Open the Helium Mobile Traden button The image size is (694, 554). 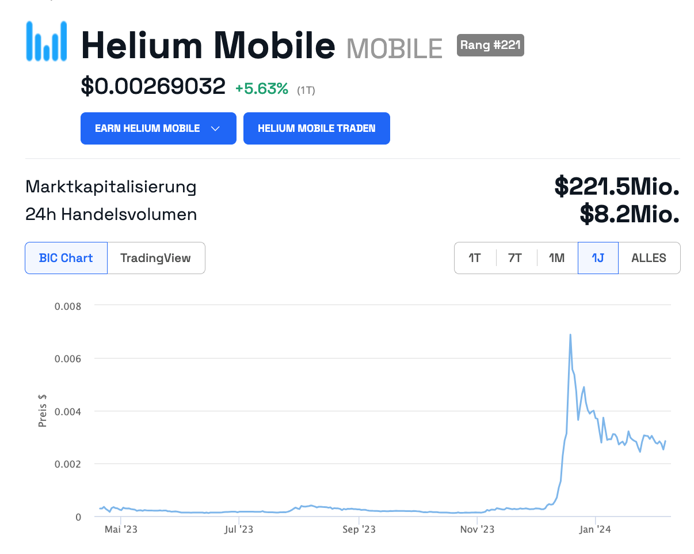click(317, 128)
